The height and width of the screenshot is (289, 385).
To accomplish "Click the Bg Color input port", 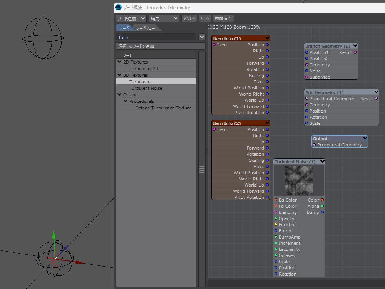I will pyautogui.click(x=276, y=200).
